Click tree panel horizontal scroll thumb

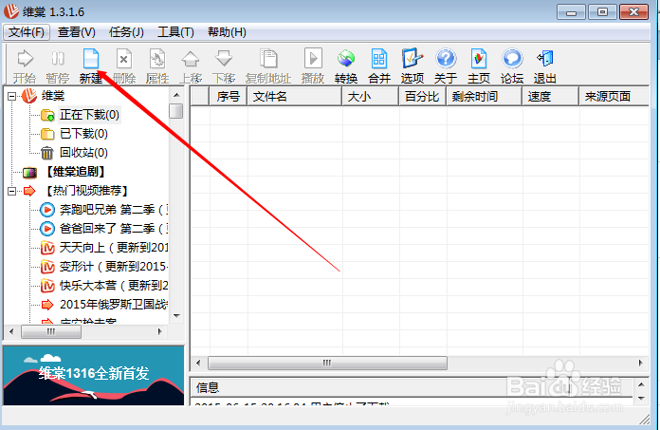[51, 332]
